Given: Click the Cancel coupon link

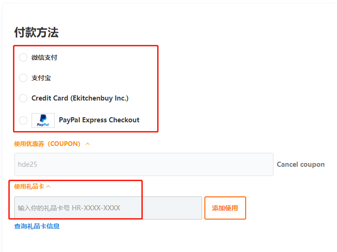Looking at the screenshot, I should (300, 164).
